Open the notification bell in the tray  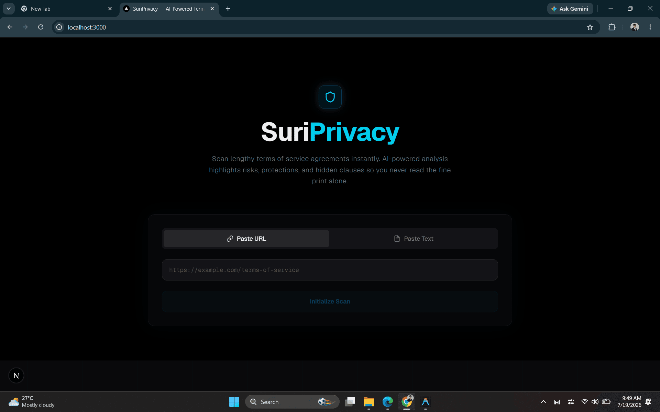(x=648, y=402)
